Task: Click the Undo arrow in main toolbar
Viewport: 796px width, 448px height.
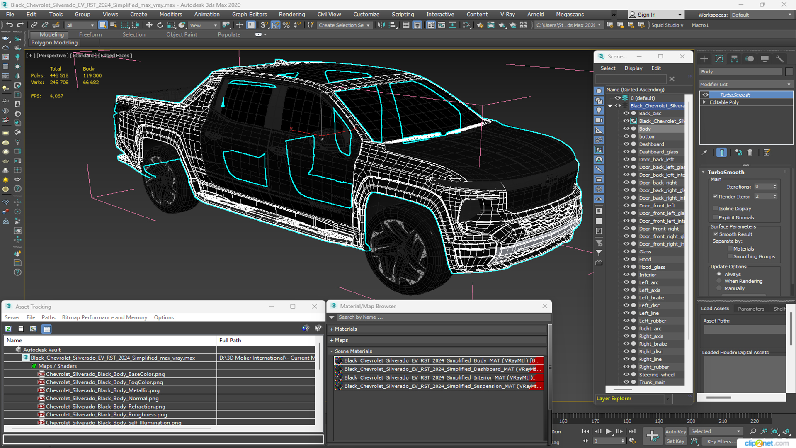Action: tap(9, 25)
